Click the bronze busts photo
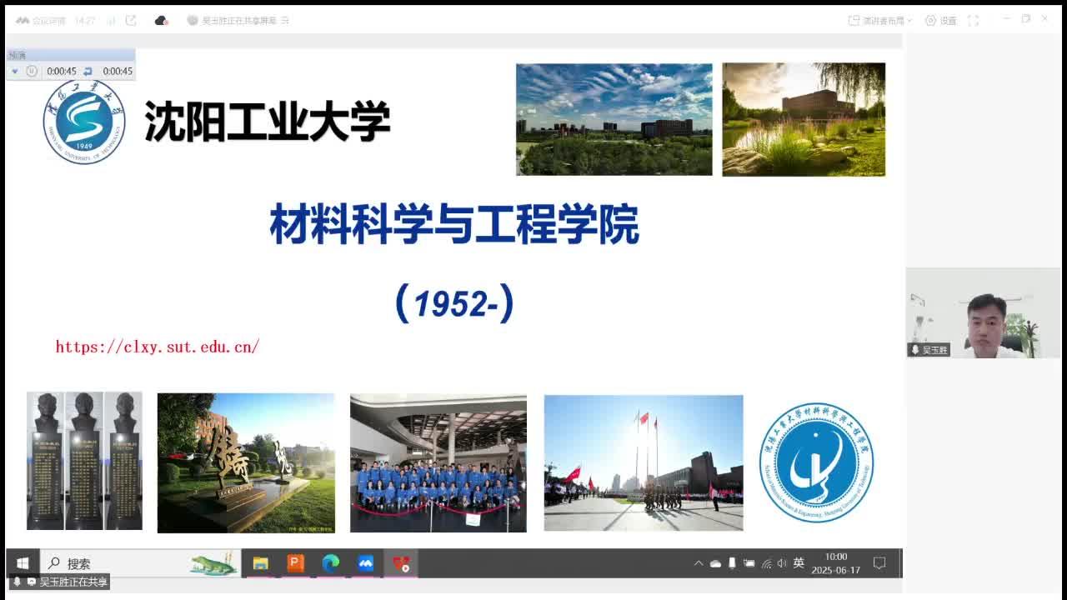 pos(84,461)
